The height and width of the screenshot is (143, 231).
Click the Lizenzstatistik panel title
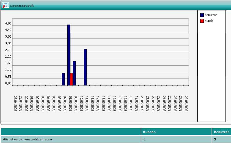point(21,5)
